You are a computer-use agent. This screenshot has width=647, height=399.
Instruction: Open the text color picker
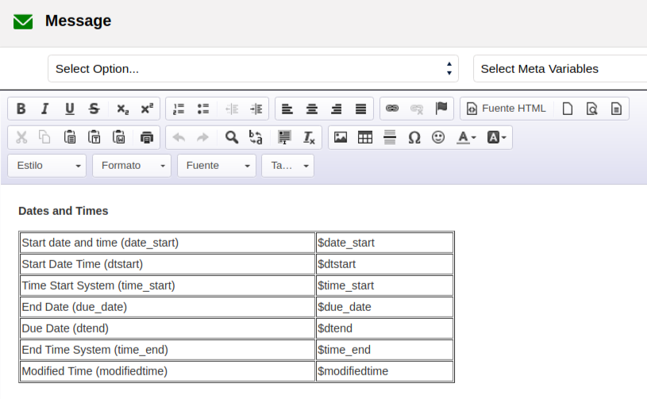point(466,137)
